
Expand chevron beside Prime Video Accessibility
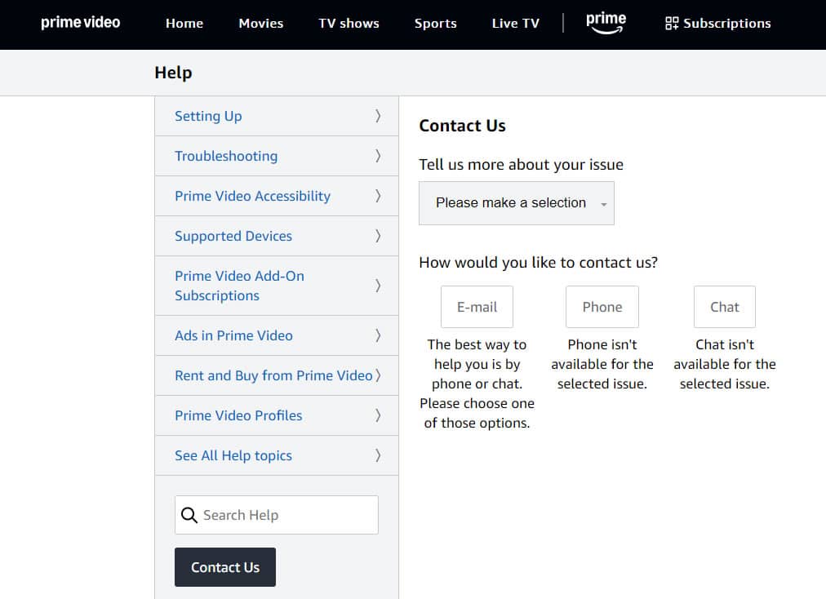[378, 196]
